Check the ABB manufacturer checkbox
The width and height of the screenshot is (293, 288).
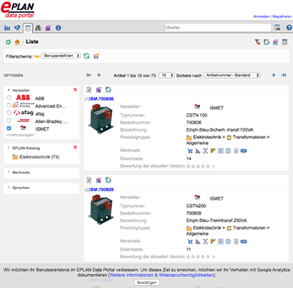coord(9,98)
